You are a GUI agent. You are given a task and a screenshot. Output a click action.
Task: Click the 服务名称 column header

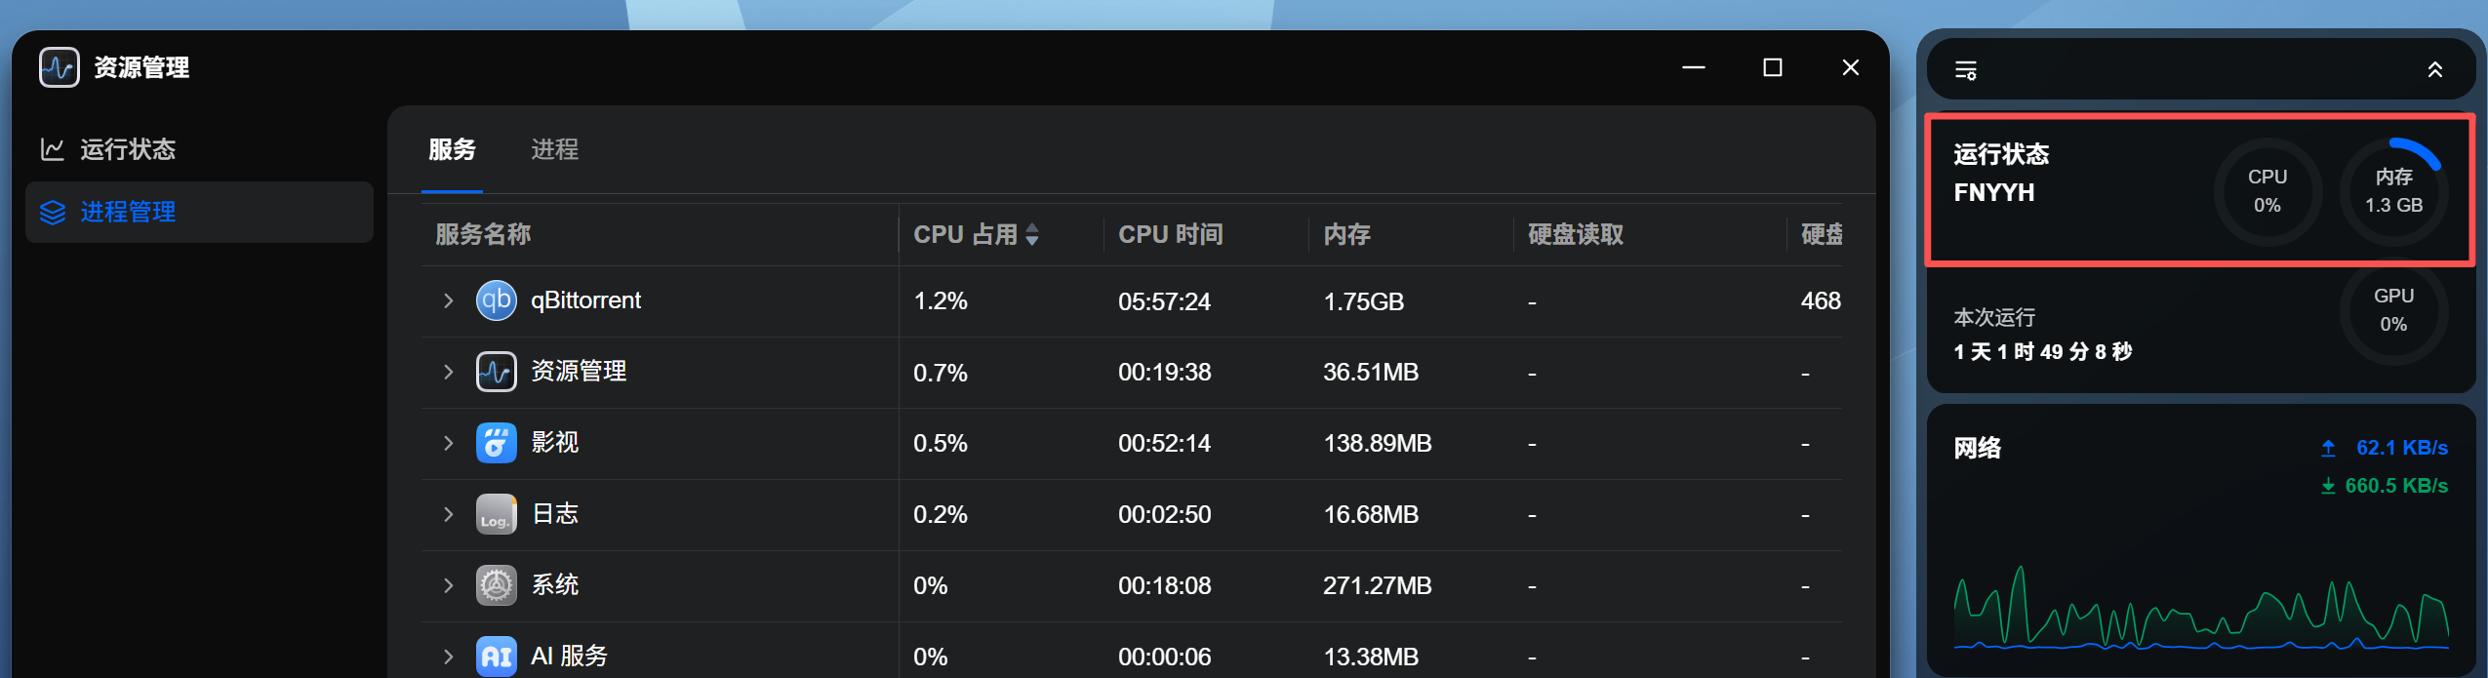[483, 234]
